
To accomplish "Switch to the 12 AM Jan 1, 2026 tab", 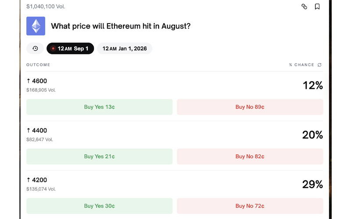I will (125, 49).
